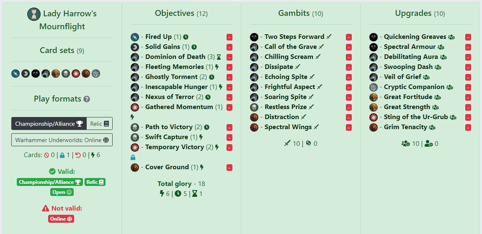Click the set icon beside Fired Up
The height and width of the screenshot is (234, 482).
point(135,37)
